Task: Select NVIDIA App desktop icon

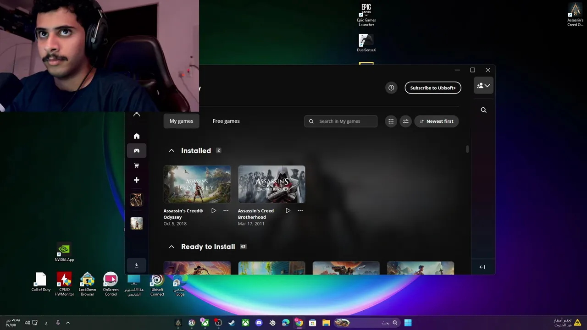Action: point(64,253)
